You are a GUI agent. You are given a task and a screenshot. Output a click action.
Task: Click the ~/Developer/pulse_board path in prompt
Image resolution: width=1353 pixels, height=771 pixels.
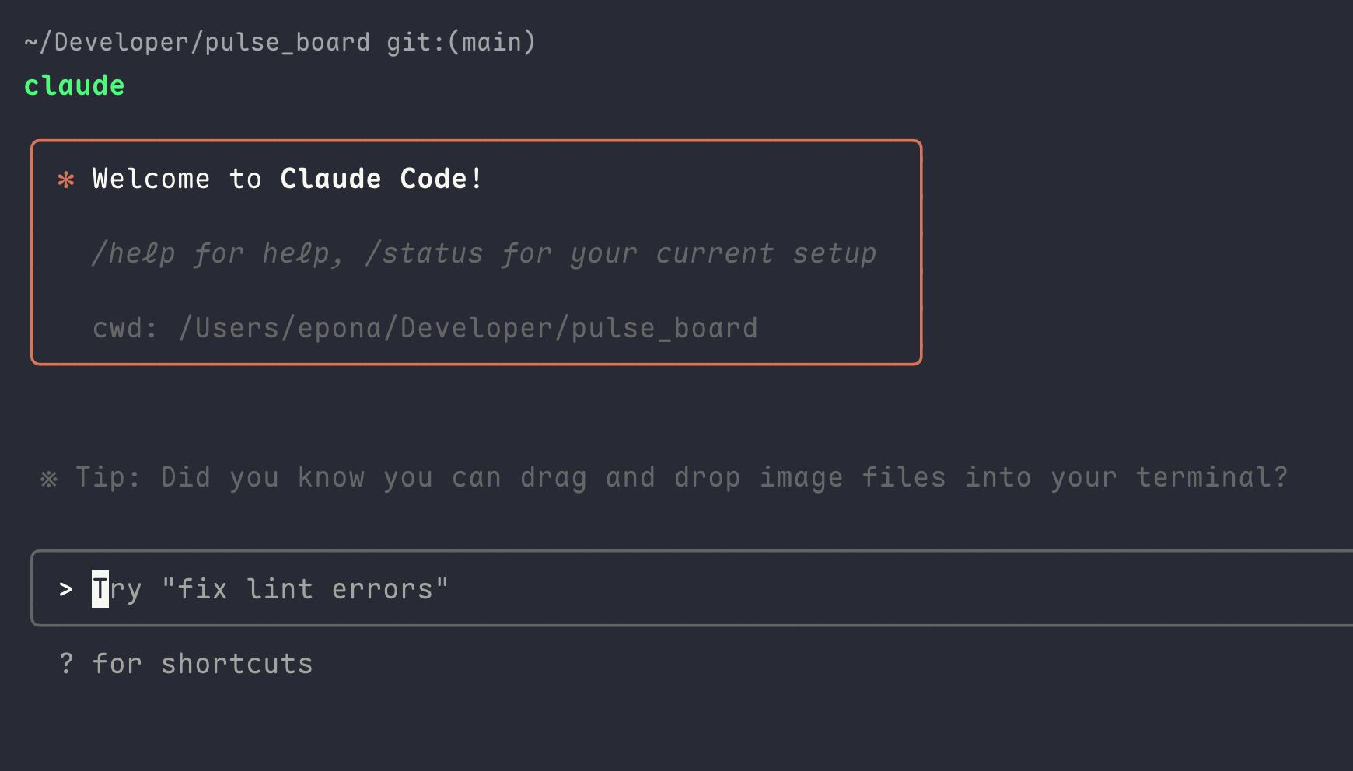coord(197,42)
